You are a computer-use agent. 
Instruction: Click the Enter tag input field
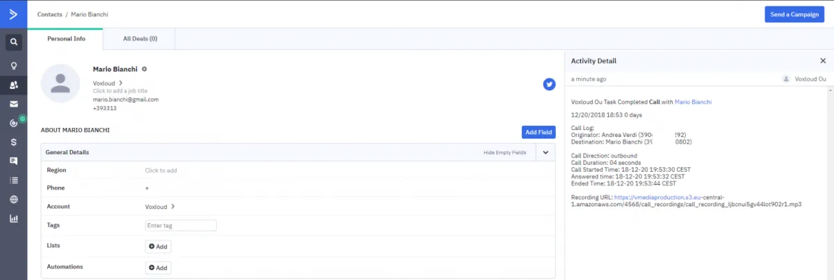pyautogui.click(x=181, y=225)
